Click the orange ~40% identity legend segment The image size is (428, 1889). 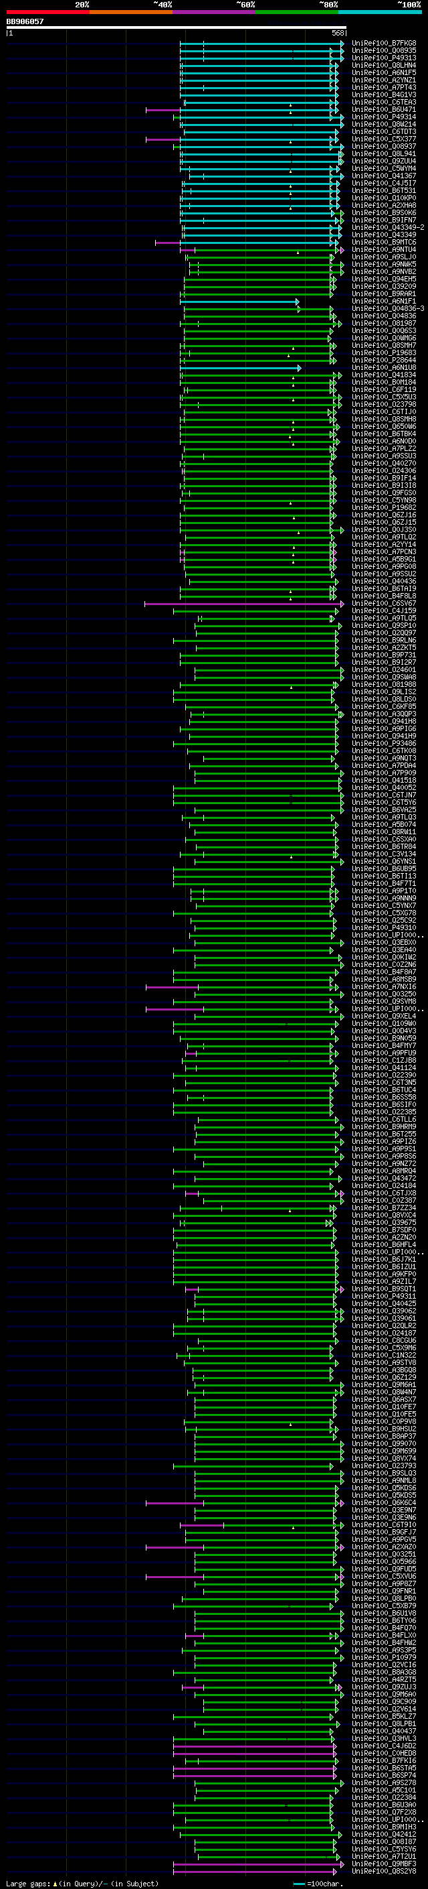tap(131, 12)
